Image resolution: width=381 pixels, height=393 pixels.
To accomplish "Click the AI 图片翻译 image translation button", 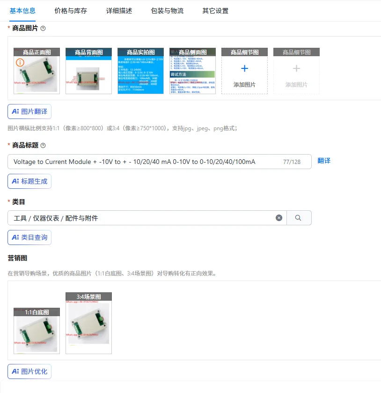I will pyautogui.click(x=29, y=111).
